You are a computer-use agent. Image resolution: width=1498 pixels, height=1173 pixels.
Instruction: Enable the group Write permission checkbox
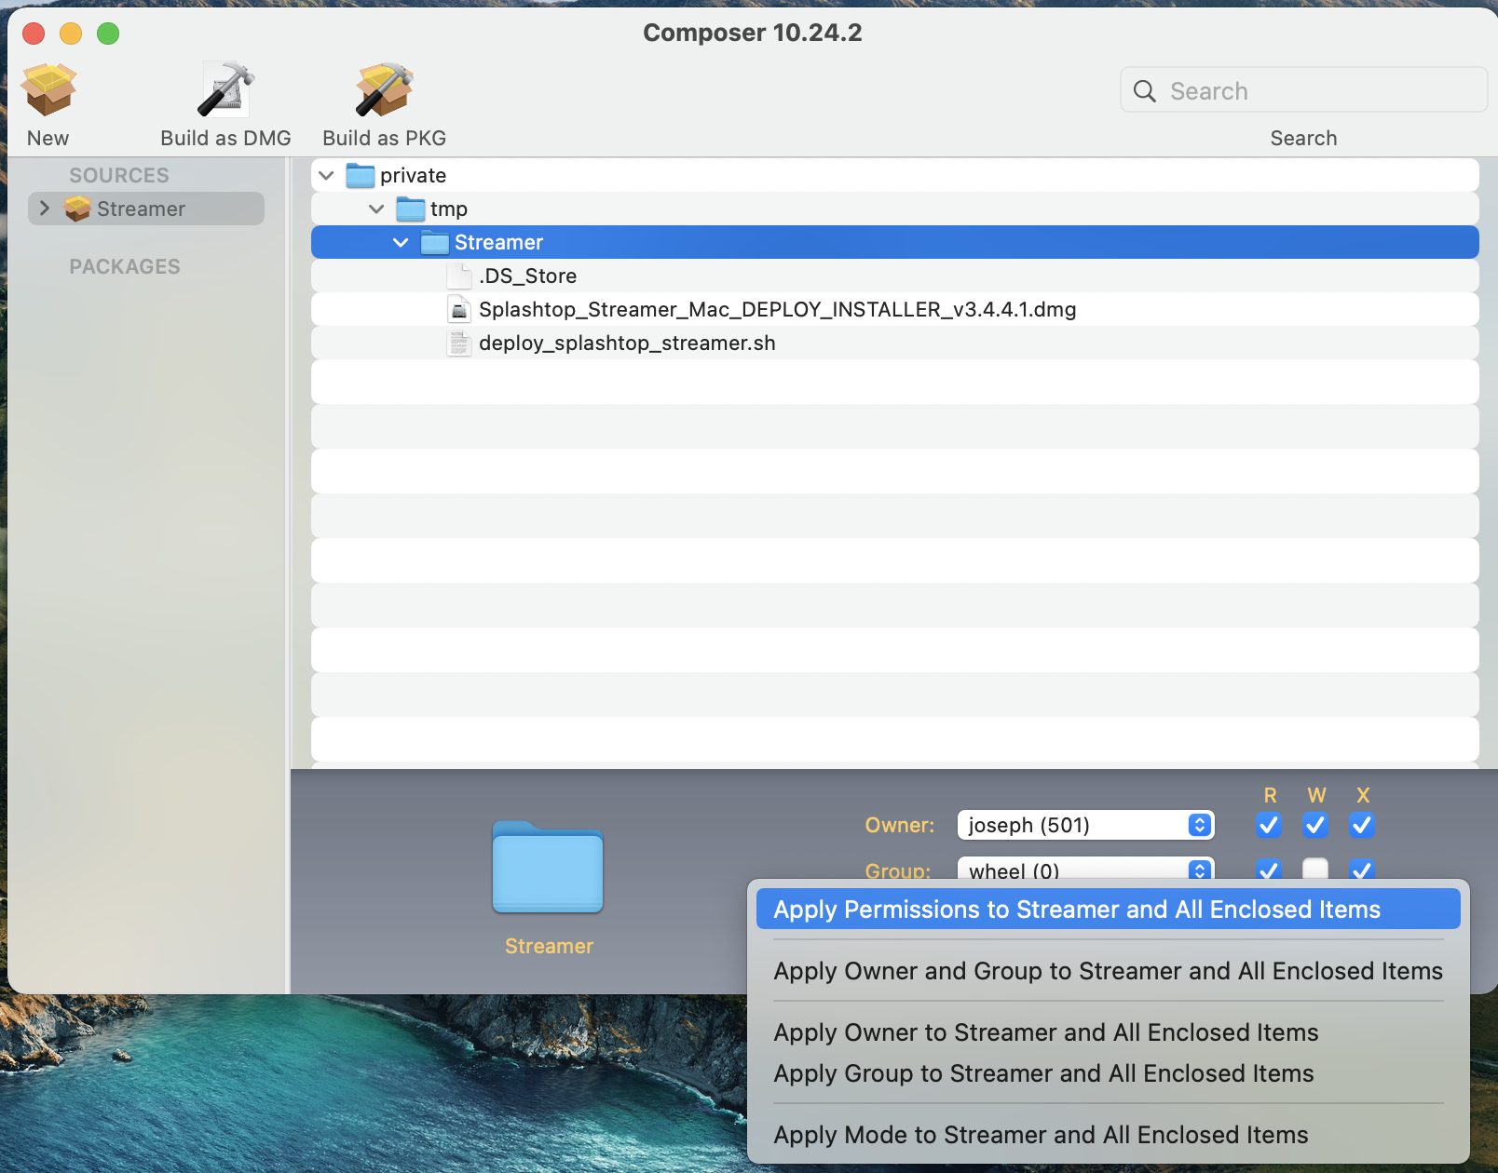[1314, 870]
